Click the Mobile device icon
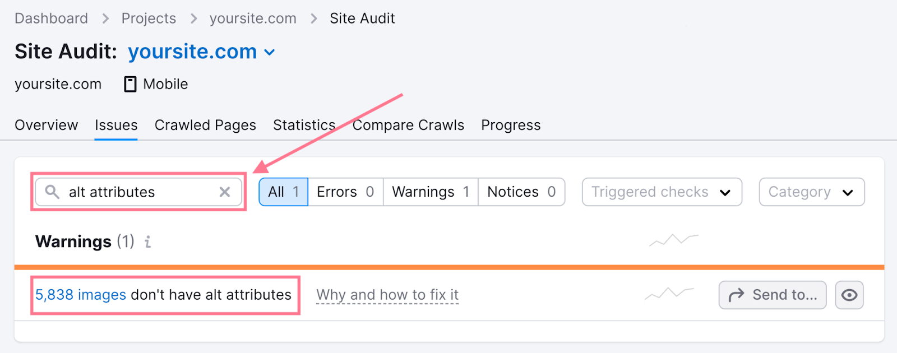897x353 pixels. [x=130, y=83]
